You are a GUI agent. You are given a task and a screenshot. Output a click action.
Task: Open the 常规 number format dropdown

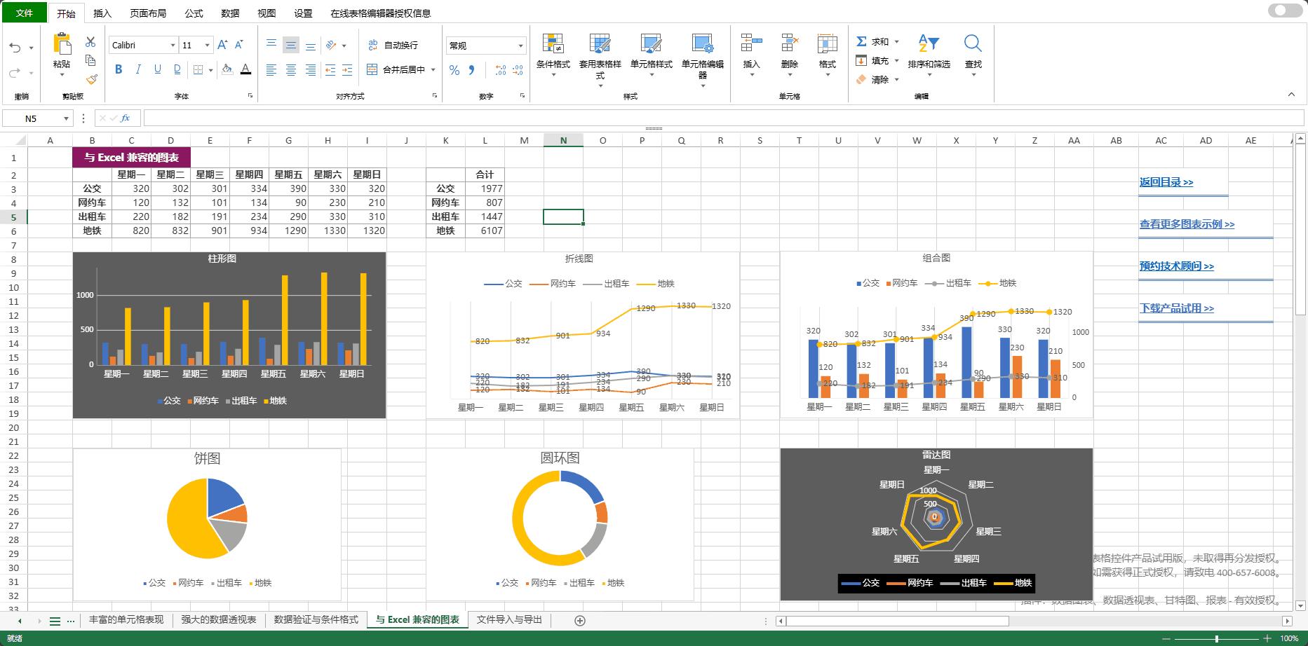(x=520, y=45)
